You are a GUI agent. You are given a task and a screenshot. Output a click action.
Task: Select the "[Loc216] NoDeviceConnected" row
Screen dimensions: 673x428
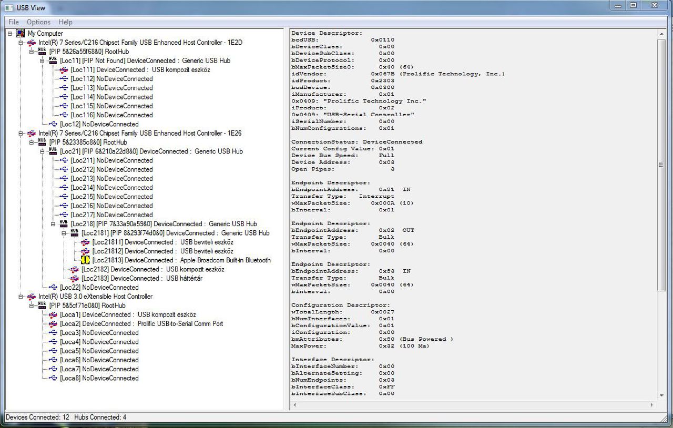coord(111,206)
